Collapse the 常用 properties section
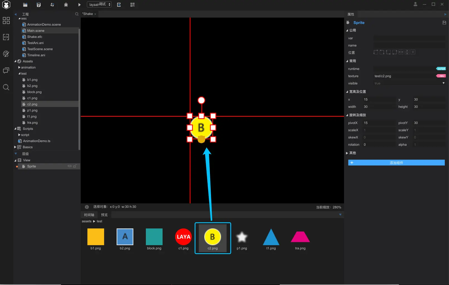This screenshot has width=449, height=285. click(x=347, y=61)
